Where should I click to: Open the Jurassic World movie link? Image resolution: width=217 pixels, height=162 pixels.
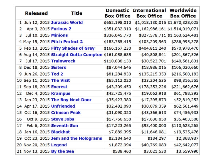click(x=67, y=23)
